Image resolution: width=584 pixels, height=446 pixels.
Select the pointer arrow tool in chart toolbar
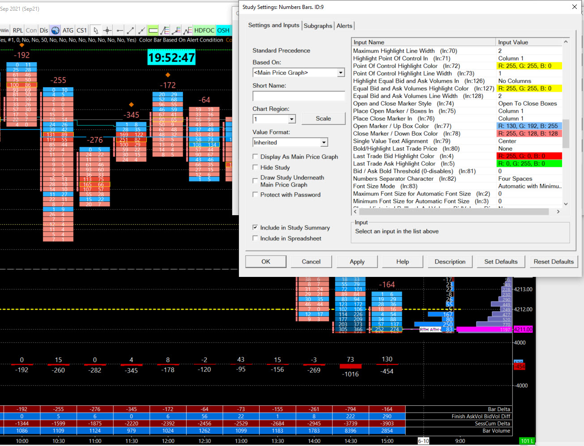point(96,30)
